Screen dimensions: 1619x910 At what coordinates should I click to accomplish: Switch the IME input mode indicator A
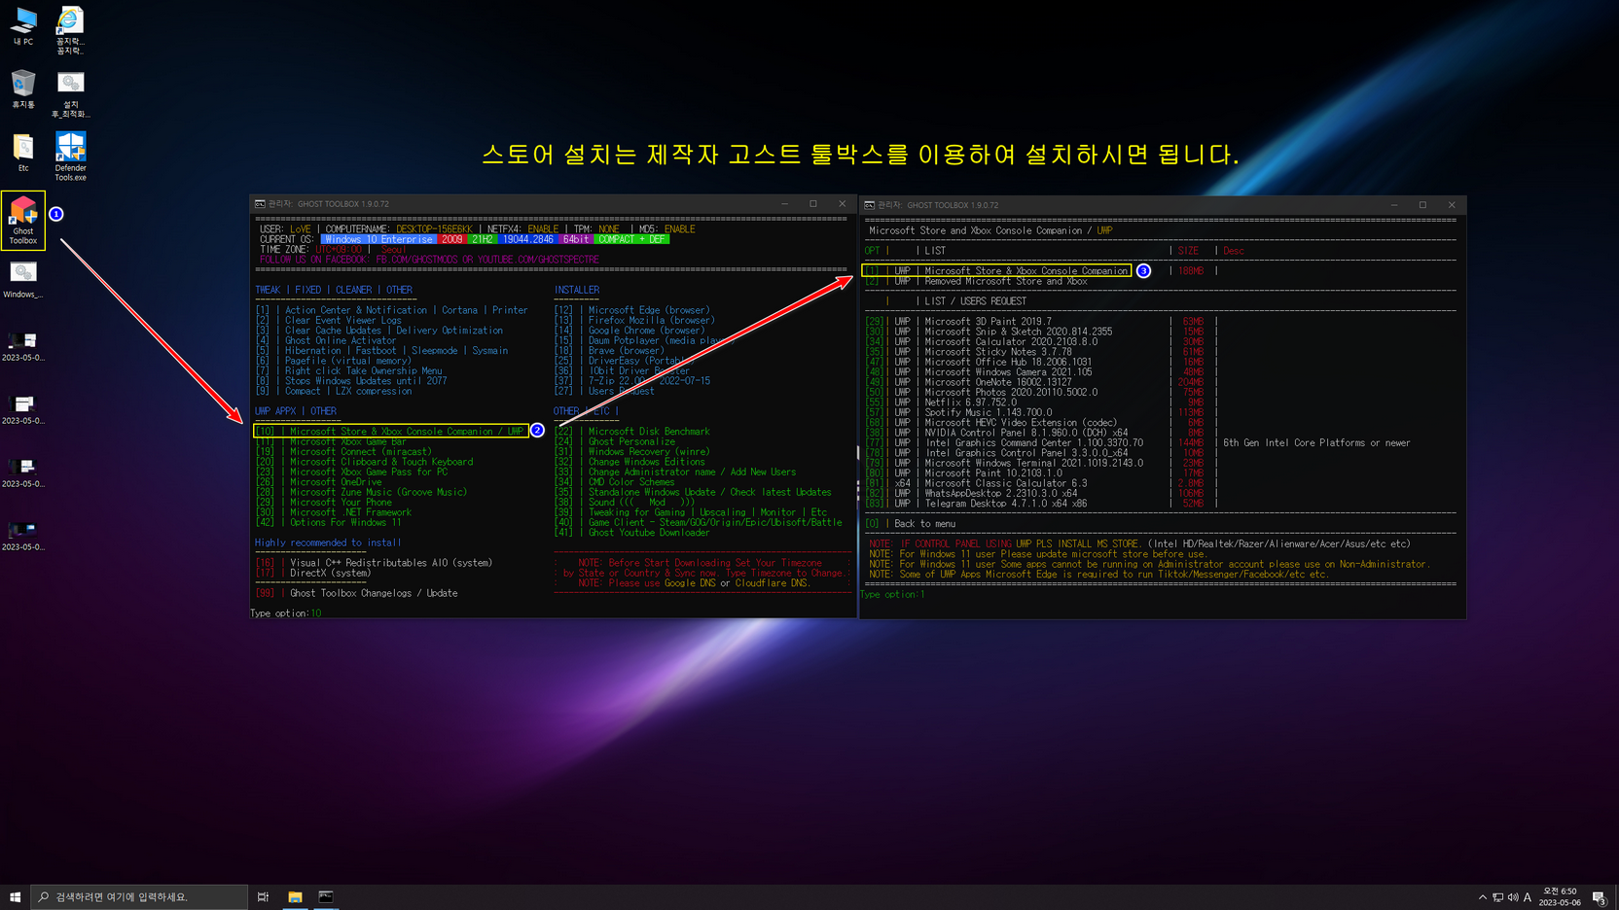point(1528,897)
